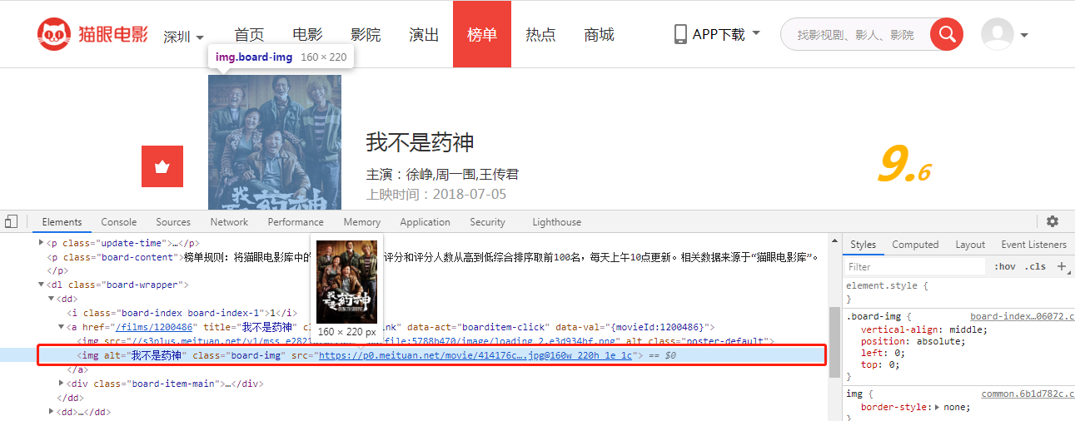1075x421 pixels.
Task: Switch to the Application tab
Action: (x=425, y=222)
